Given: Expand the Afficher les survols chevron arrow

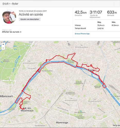Looking at the screenshot, I should [x=21, y=32].
